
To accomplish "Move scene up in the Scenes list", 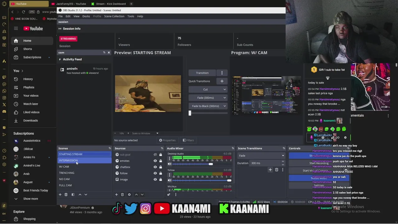I will click(x=80, y=194).
